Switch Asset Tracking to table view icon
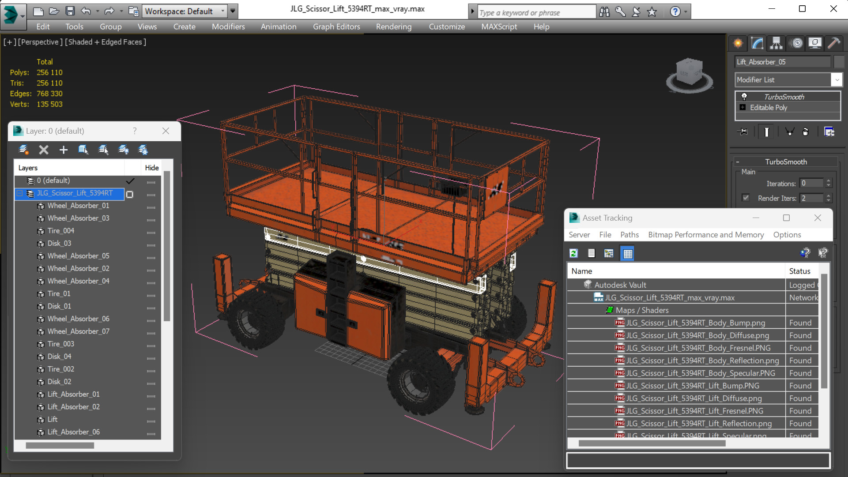The image size is (848, 477). 627,253
